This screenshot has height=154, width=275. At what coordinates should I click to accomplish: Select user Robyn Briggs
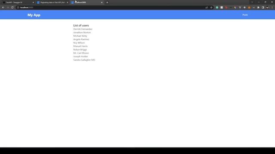point(80,50)
